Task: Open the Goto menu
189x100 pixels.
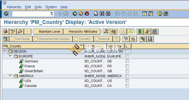Action: coord(38,7)
